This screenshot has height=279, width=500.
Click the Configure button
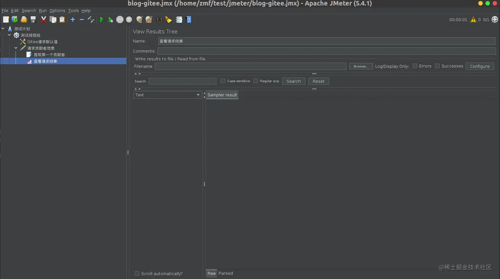coord(479,66)
